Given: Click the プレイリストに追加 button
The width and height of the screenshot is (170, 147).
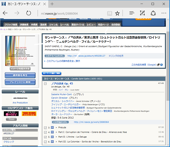Looking at the screenshot, I should (x=20, y=82).
